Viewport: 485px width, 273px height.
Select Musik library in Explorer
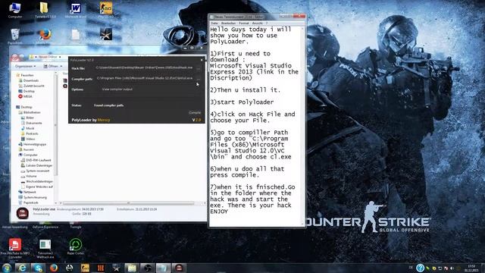tap(27, 128)
